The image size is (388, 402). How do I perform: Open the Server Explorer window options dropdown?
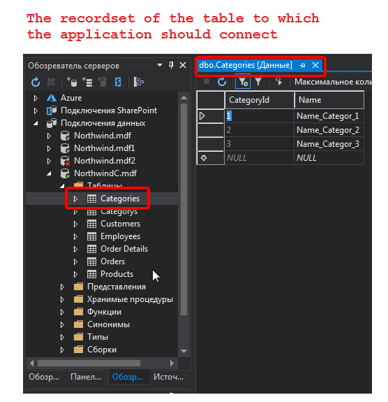(160, 65)
